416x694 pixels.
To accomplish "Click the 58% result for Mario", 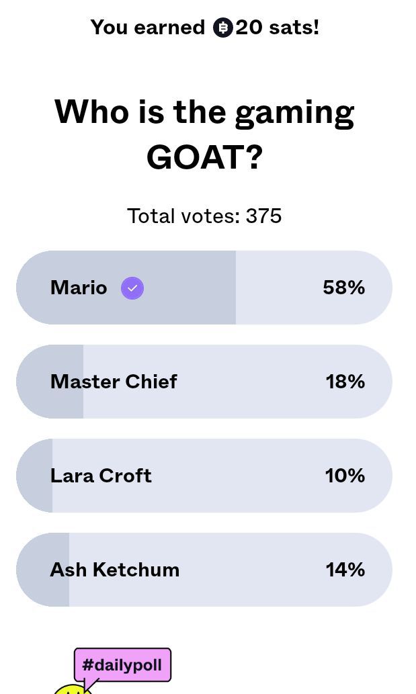I will [343, 288].
